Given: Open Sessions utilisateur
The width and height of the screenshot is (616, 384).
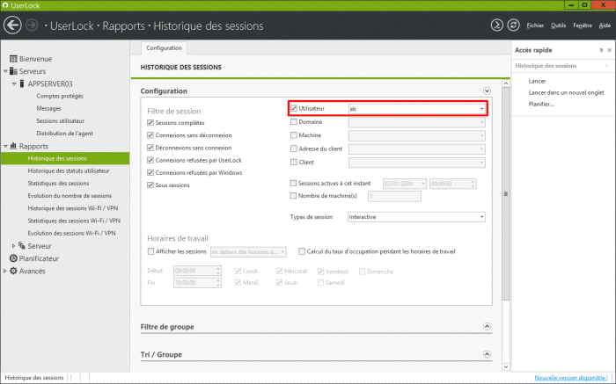Looking at the screenshot, I should [61, 121].
